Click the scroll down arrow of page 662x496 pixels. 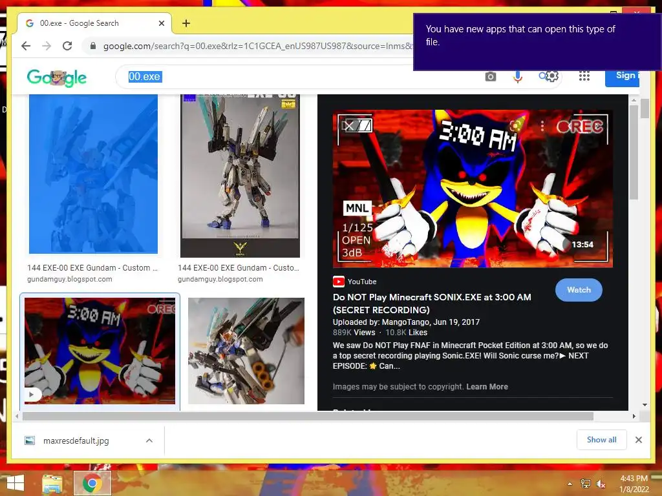tap(645, 405)
